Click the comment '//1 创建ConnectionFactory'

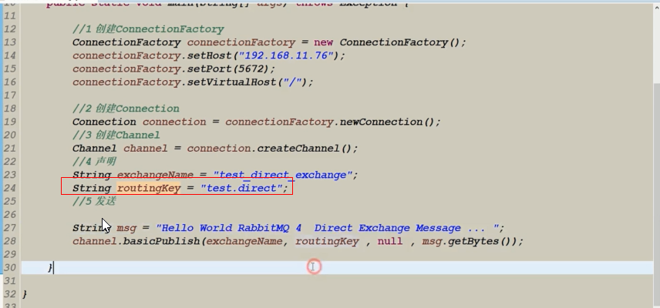148,29
